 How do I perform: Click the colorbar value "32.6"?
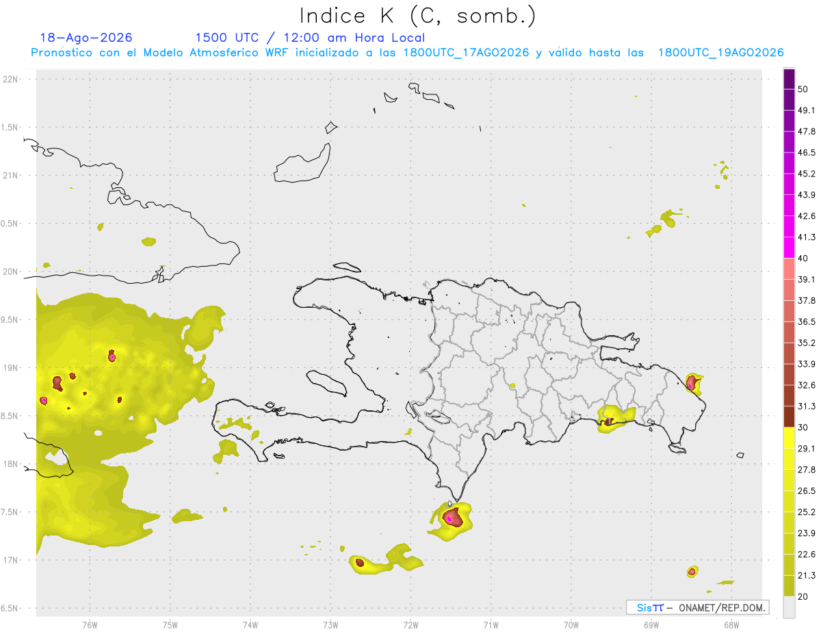(807, 385)
